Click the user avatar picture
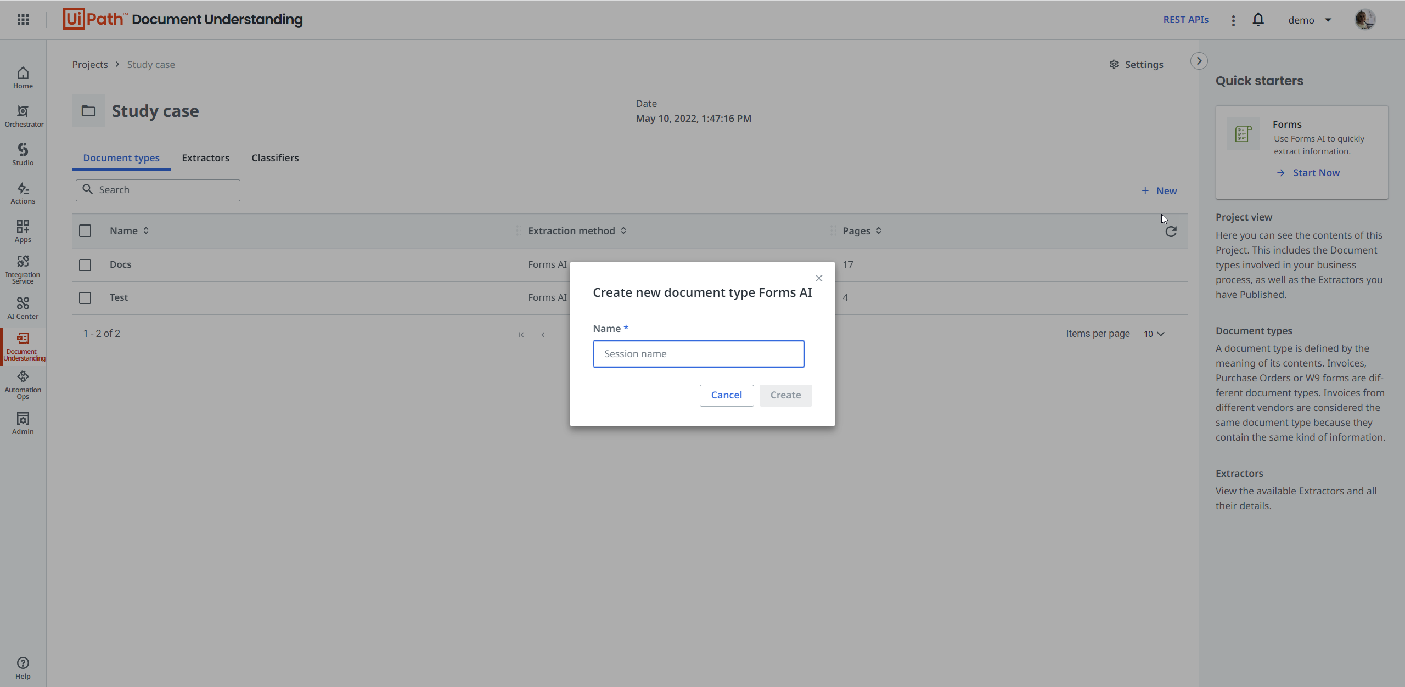 (1365, 20)
